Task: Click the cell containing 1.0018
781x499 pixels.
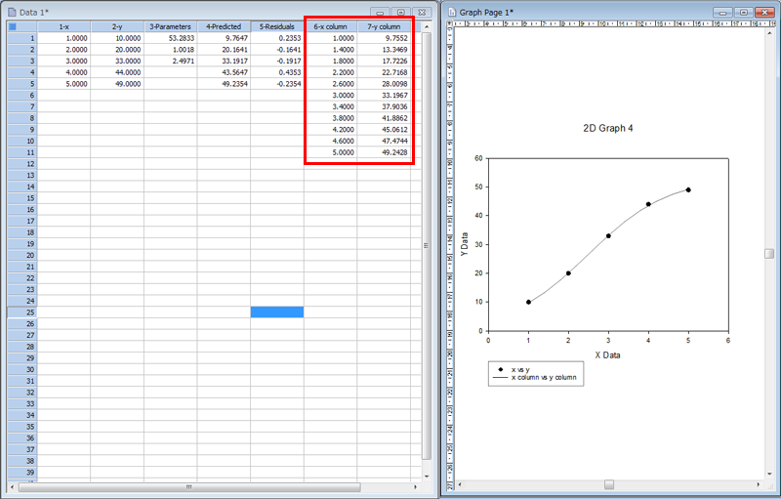Action: click(x=170, y=50)
